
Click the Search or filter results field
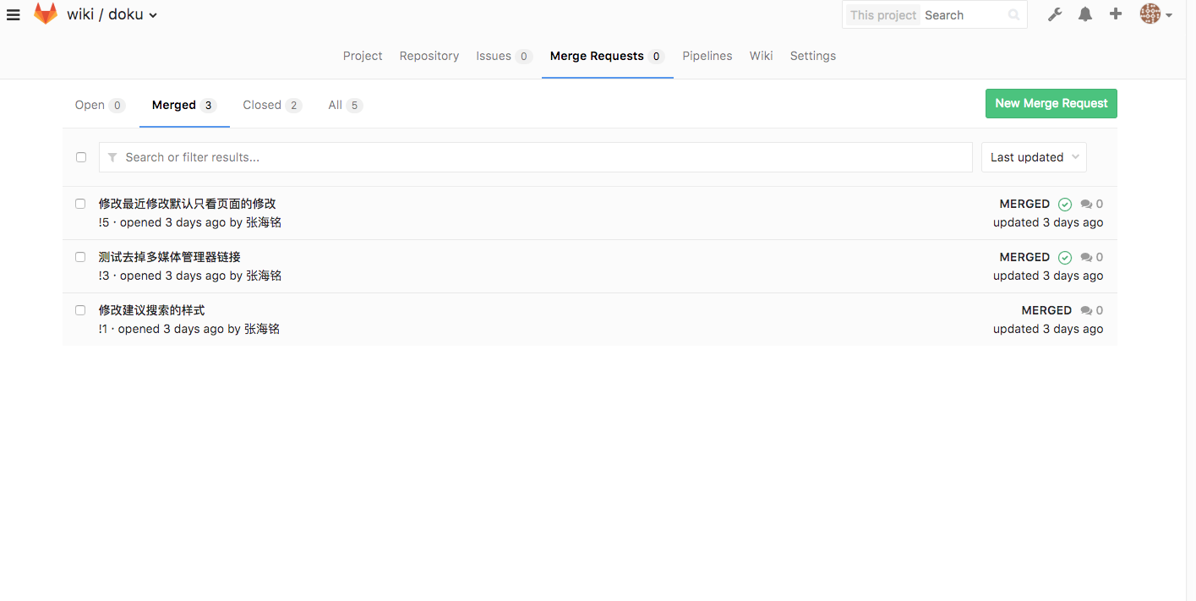click(535, 157)
